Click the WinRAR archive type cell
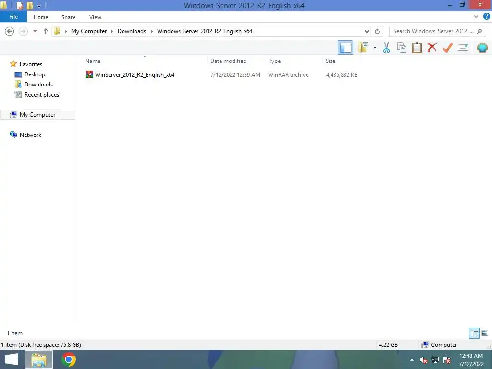492x369 pixels. tap(288, 74)
